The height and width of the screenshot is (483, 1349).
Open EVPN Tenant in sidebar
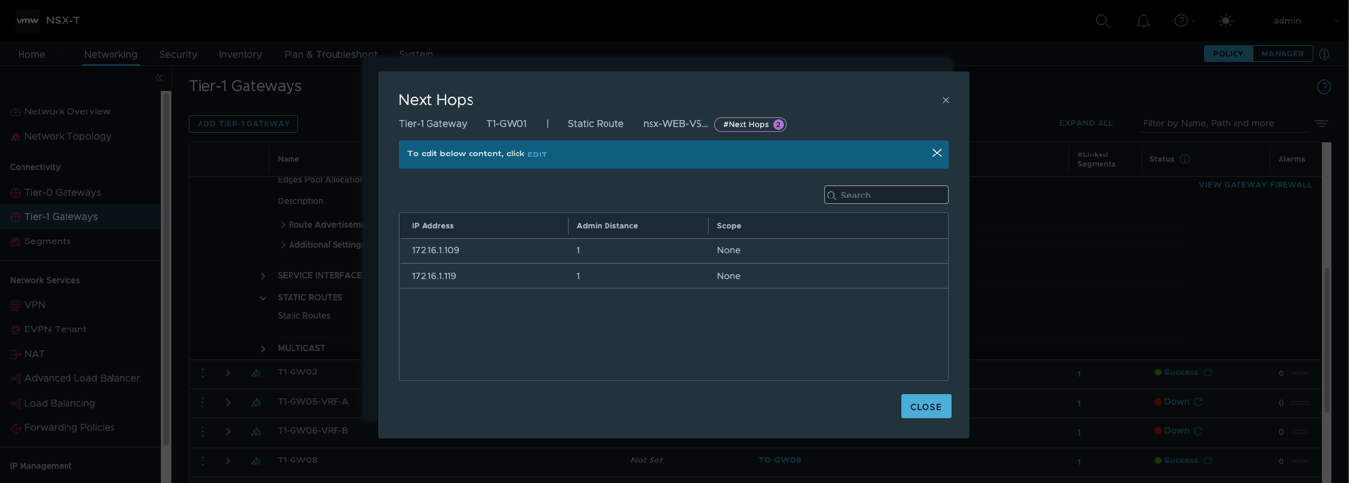pyautogui.click(x=55, y=329)
